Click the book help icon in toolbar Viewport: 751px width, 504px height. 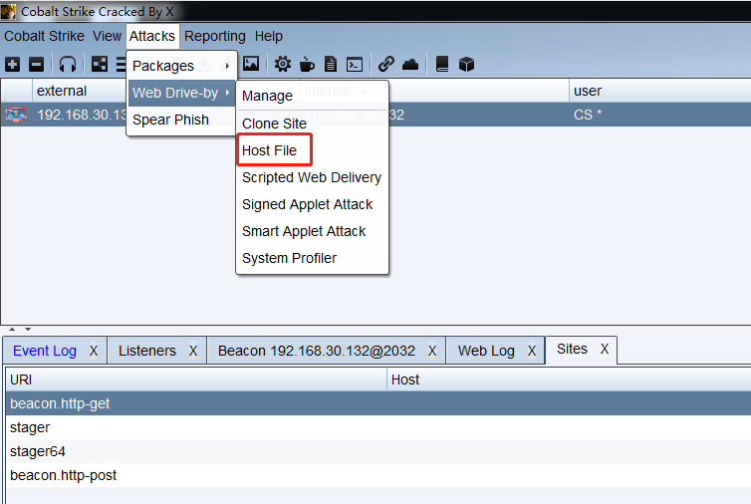pos(442,64)
